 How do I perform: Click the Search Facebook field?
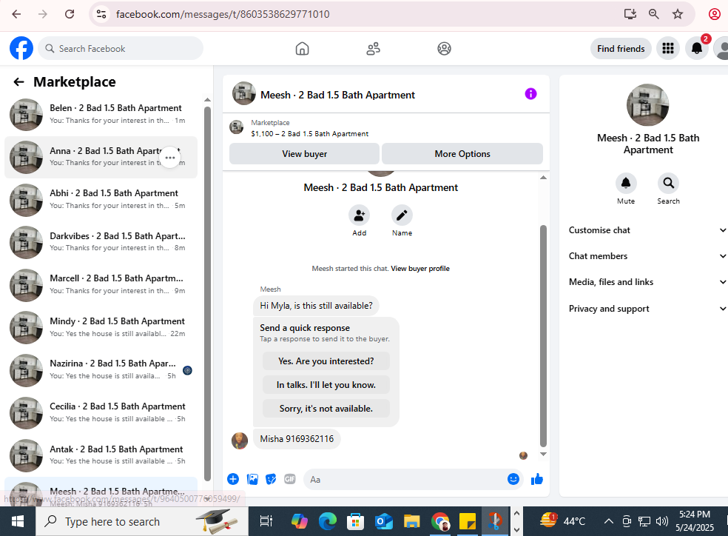(121, 48)
